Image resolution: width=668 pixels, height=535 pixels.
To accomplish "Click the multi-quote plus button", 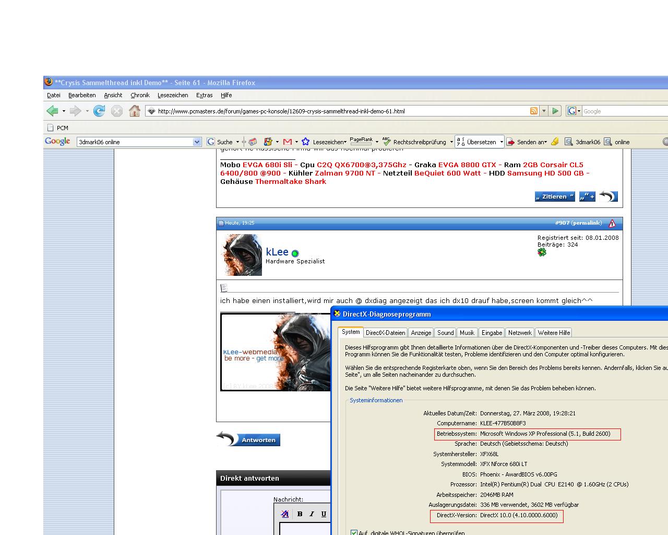I will (x=587, y=196).
